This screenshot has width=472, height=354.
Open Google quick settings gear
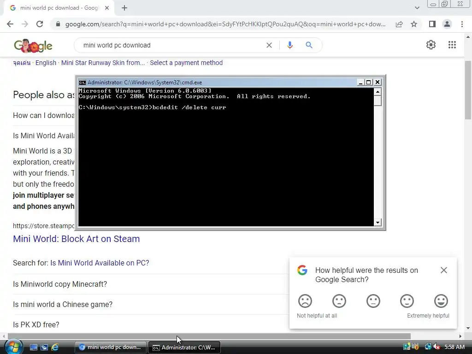[x=431, y=45]
